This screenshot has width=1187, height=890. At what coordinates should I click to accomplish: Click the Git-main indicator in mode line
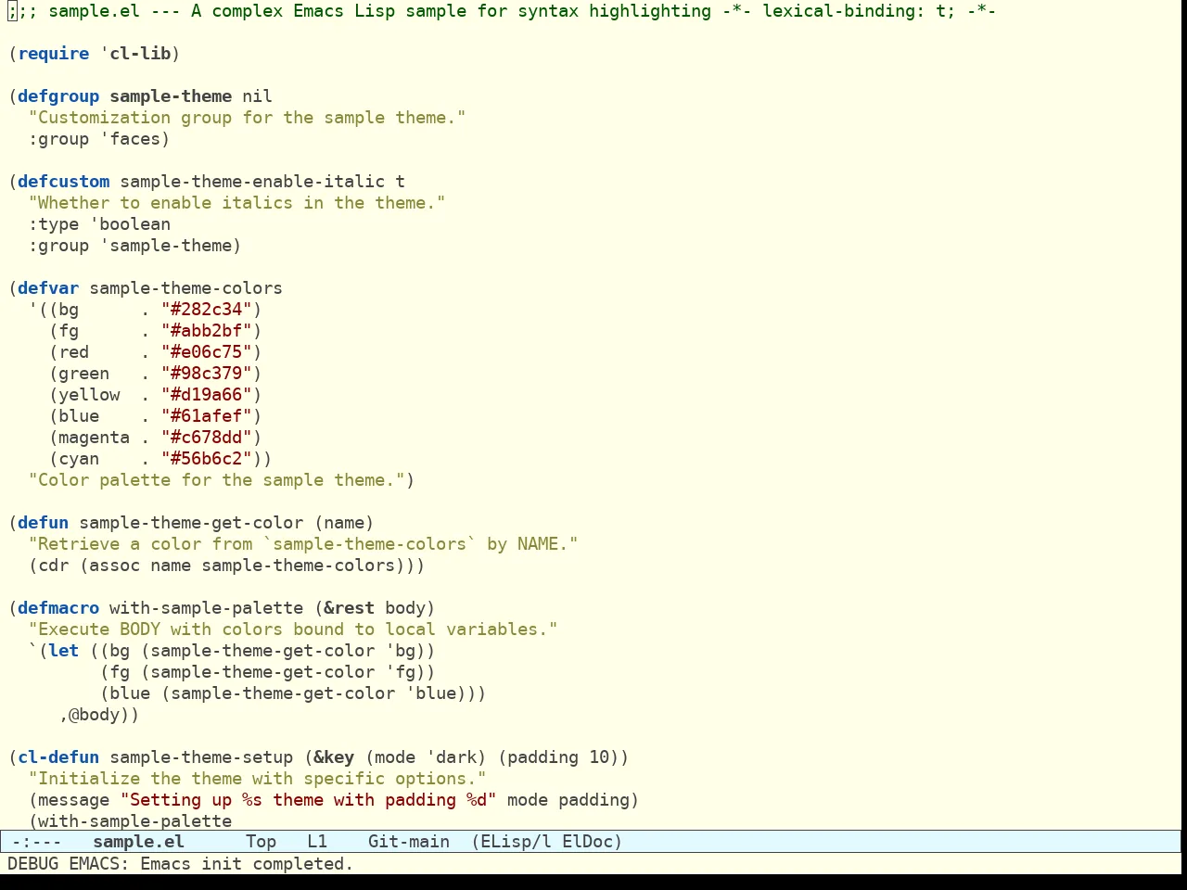click(409, 842)
